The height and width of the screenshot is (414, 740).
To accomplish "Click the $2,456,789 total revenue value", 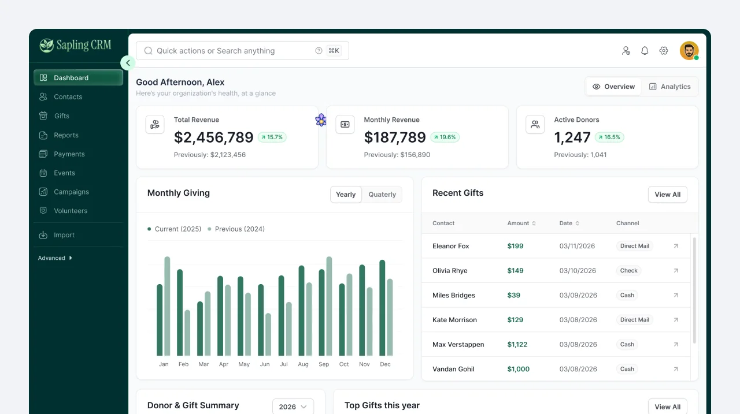I will 214,137.
